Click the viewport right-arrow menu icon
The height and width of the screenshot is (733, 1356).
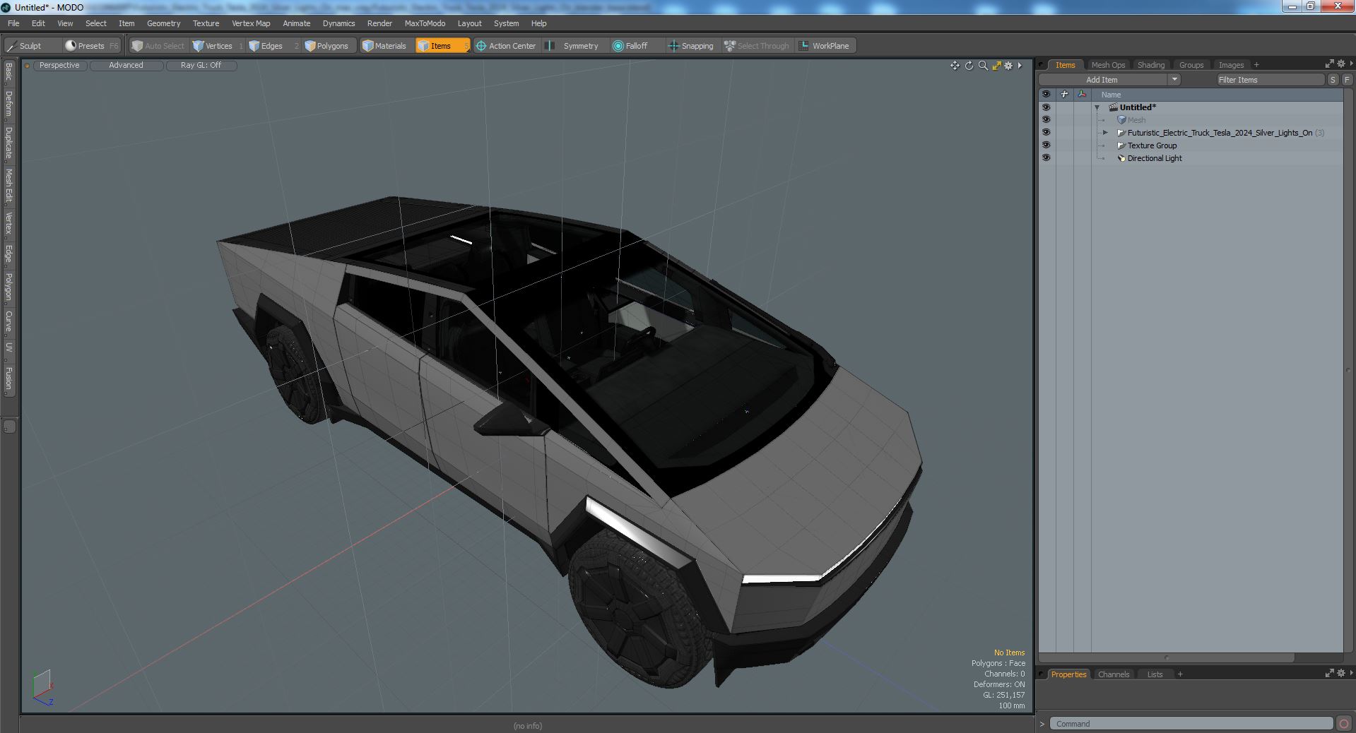(x=1020, y=66)
